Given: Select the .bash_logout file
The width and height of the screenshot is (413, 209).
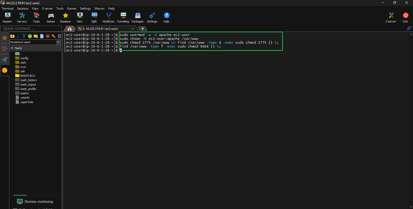Looking at the screenshot, I should pos(26,84).
